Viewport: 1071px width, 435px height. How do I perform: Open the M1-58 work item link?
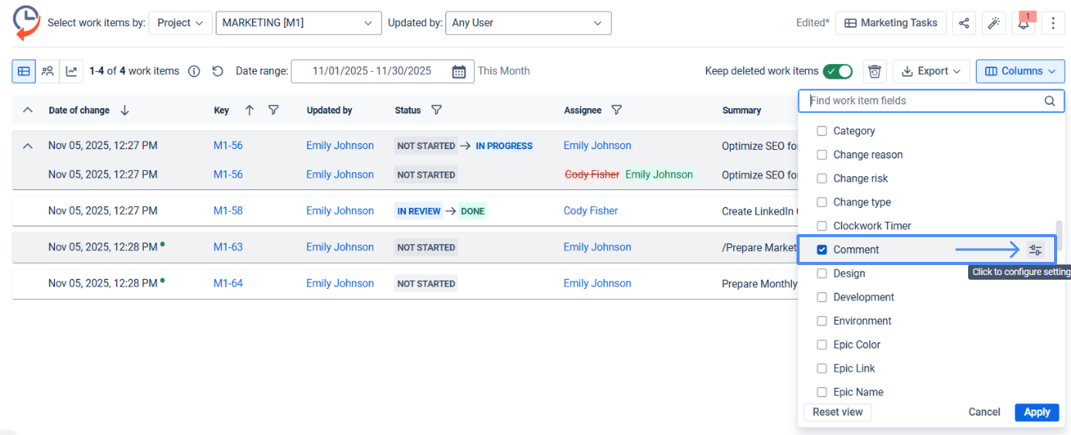click(228, 211)
